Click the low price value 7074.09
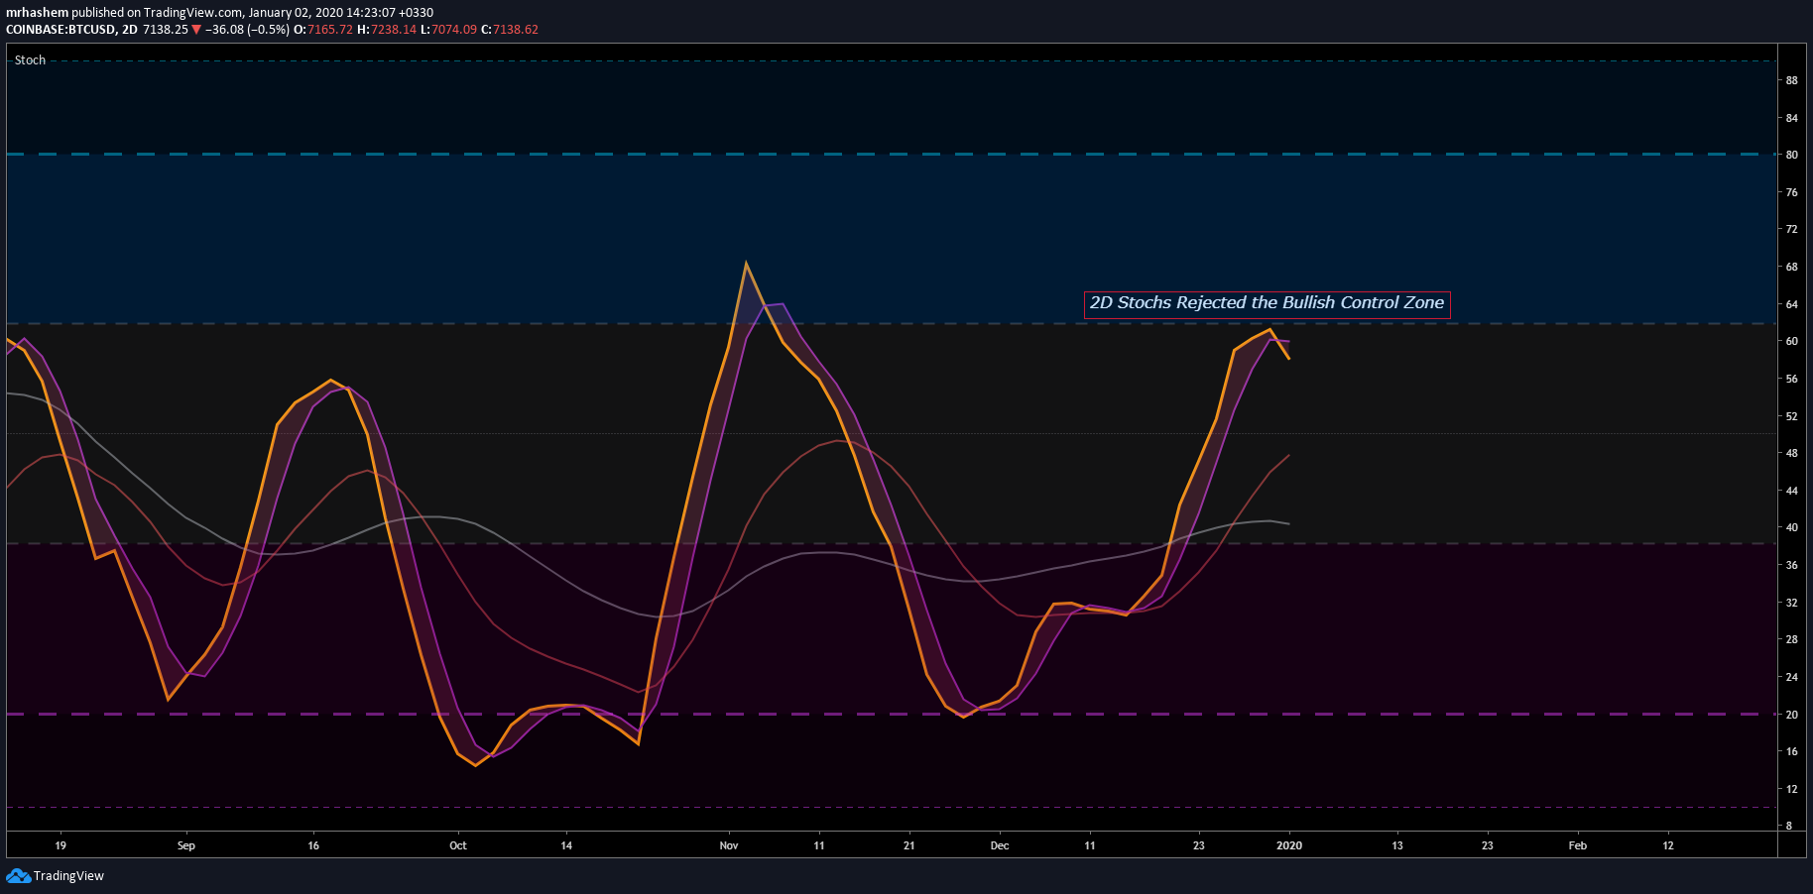The width and height of the screenshot is (1813, 894). tap(454, 30)
